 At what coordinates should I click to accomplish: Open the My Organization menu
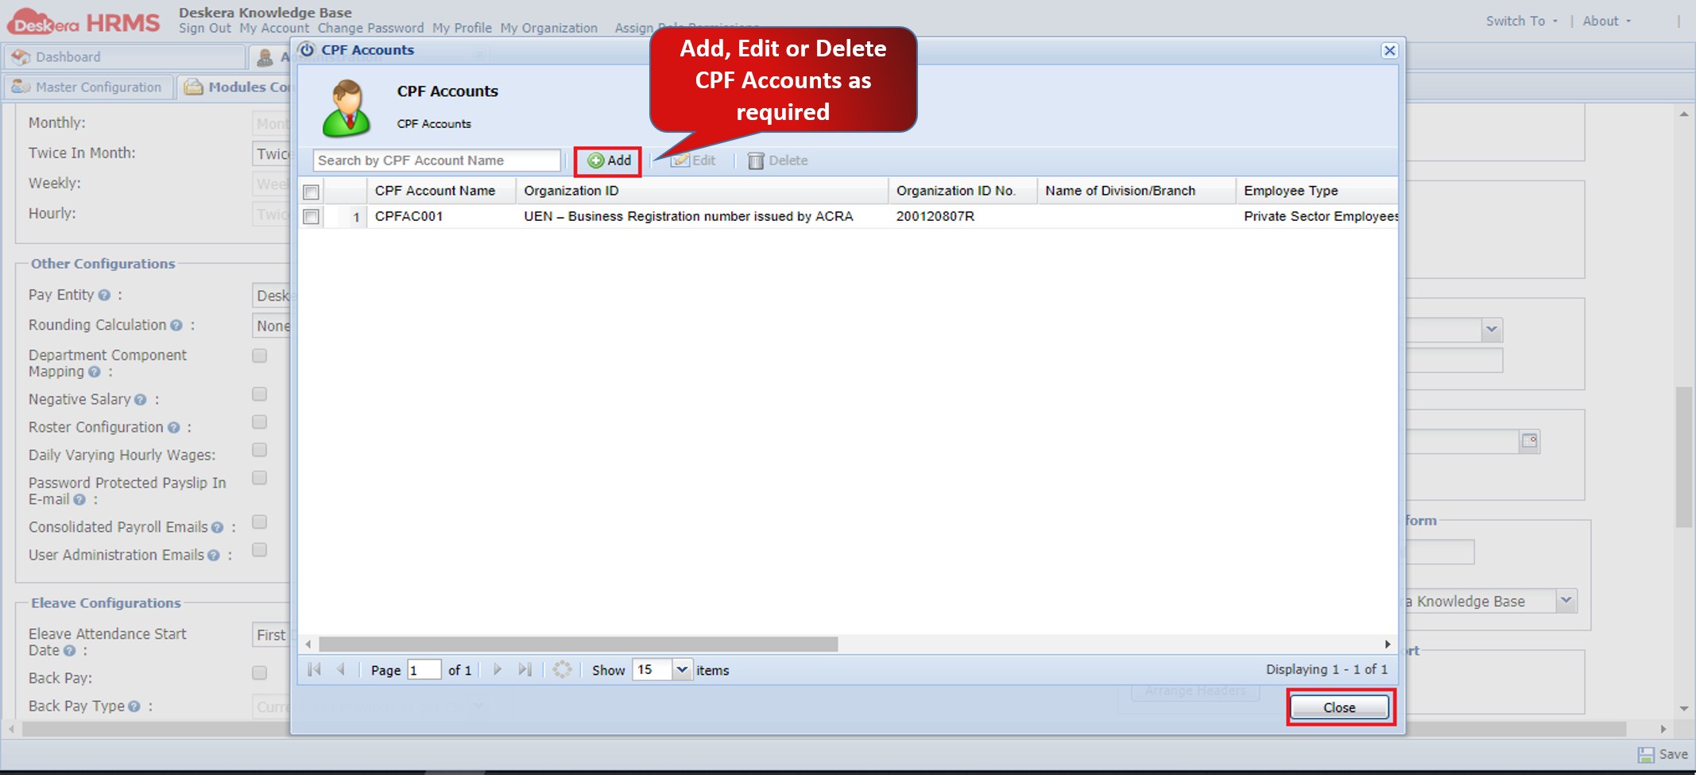click(548, 28)
